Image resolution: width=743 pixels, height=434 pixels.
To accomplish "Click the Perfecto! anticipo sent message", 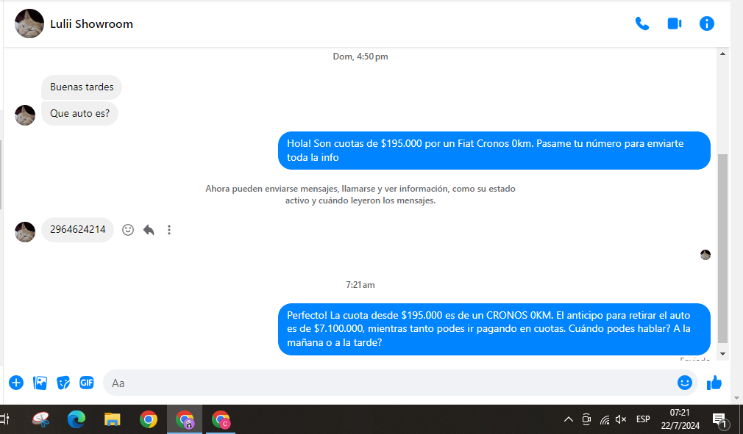I will [494, 329].
